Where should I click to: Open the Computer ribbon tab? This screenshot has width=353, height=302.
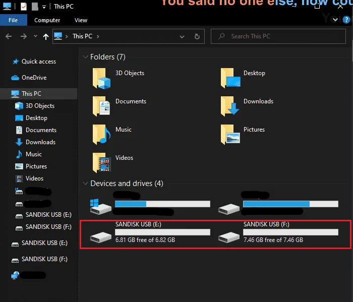pyautogui.click(x=47, y=20)
